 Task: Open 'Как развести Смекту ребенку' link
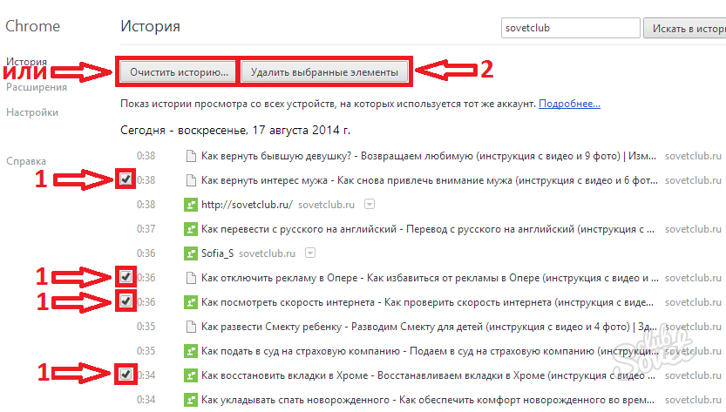click(429, 327)
